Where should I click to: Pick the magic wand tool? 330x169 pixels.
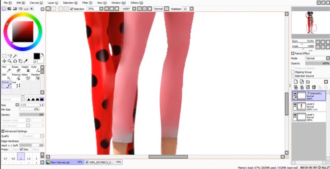click(15, 56)
